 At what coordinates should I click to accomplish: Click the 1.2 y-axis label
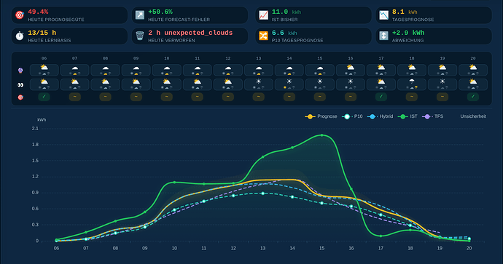35,176
